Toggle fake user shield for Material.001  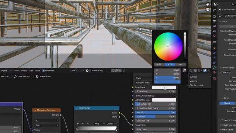(x=113, y=71)
